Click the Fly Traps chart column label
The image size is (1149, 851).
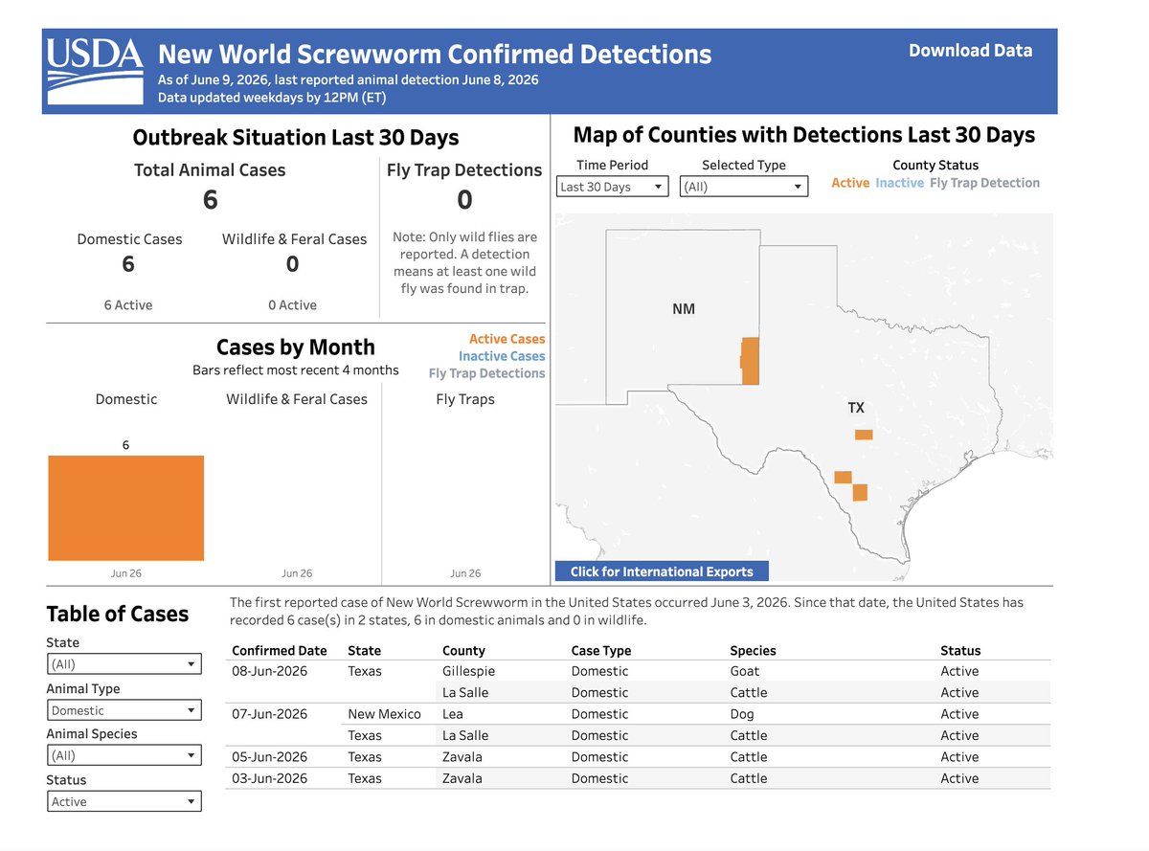coord(465,399)
